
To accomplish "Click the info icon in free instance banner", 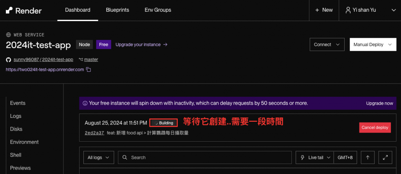I will click(85, 103).
